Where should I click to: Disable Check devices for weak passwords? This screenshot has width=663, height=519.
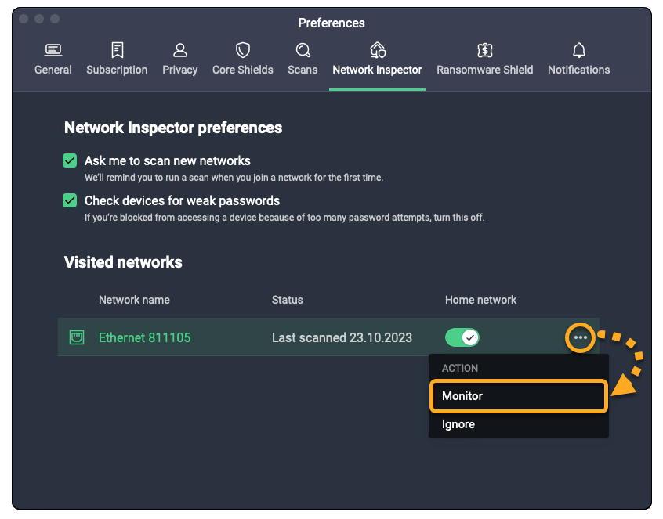[x=70, y=200]
